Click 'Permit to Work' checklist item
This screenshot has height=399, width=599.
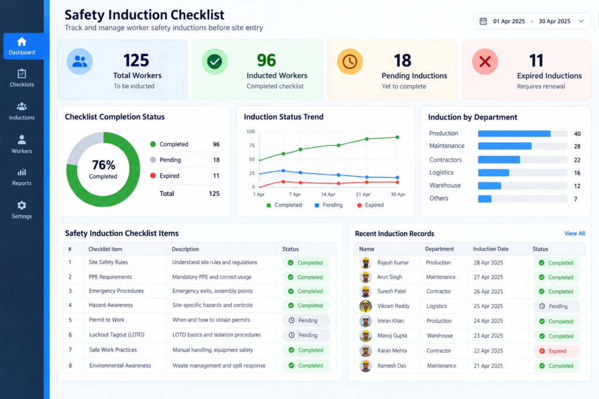point(106,320)
